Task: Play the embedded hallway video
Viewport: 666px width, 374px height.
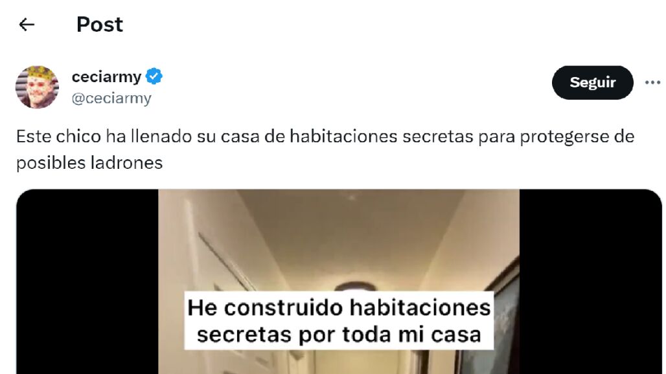Action: click(339, 281)
